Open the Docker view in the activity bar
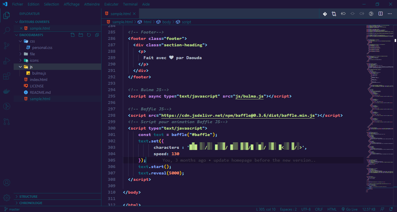The width and height of the screenshot is (397, 212). point(6,91)
